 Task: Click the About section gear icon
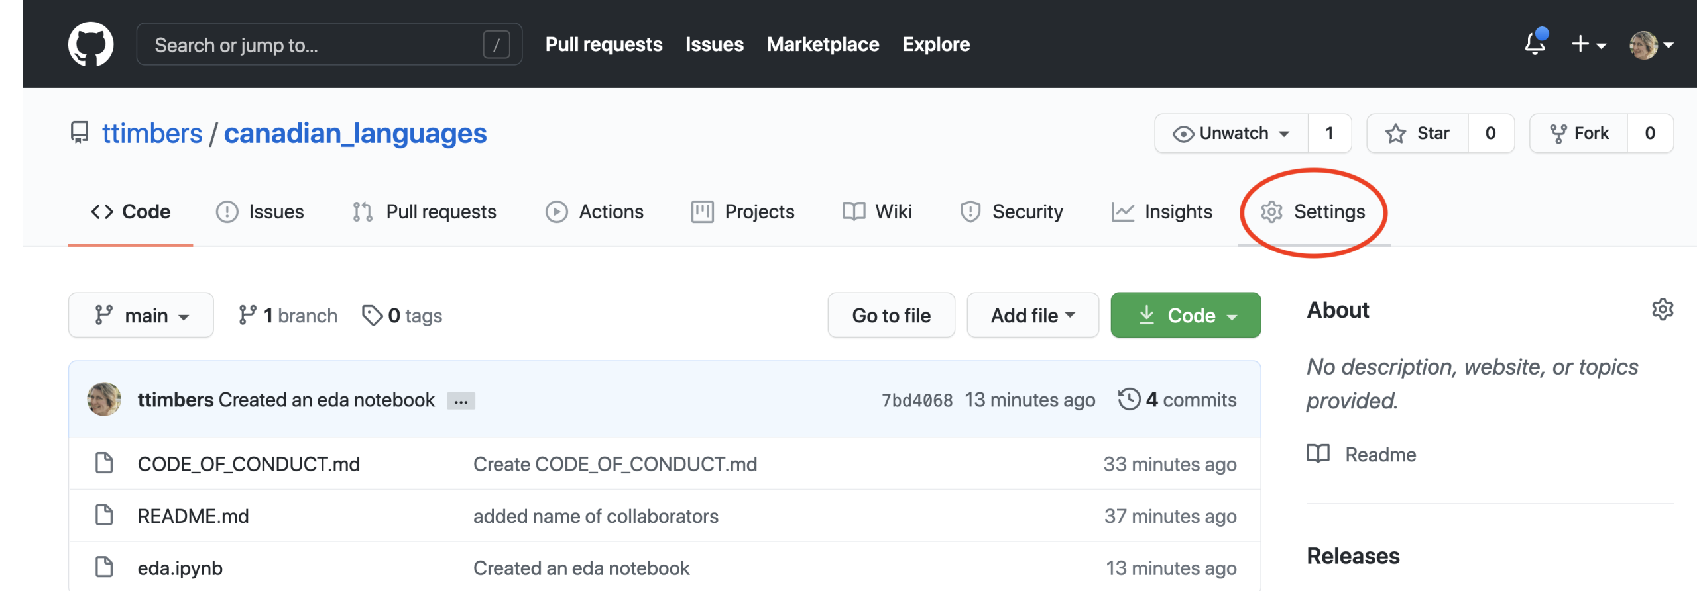click(1662, 310)
